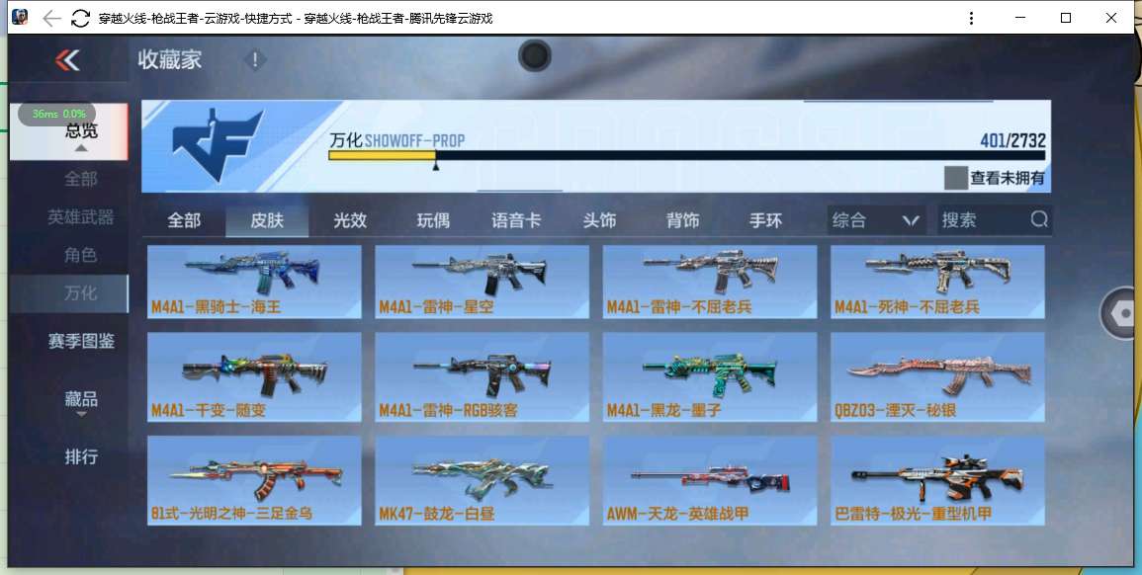Viewport: 1142px width, 575px height.
Task: Click the 万化 SHOWOFF-PROP label
Action: 396,139
